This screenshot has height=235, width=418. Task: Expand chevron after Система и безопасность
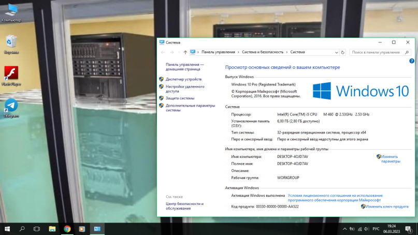[287, 52]
